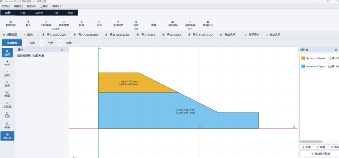
Task: Select the 拉伸 (Extrude) tool
Action: [x=81, y=23]
